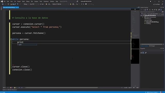Viewport: 165px width, 93px height.
Task: Click the Start debugging button
Action: tap(42, 4)
